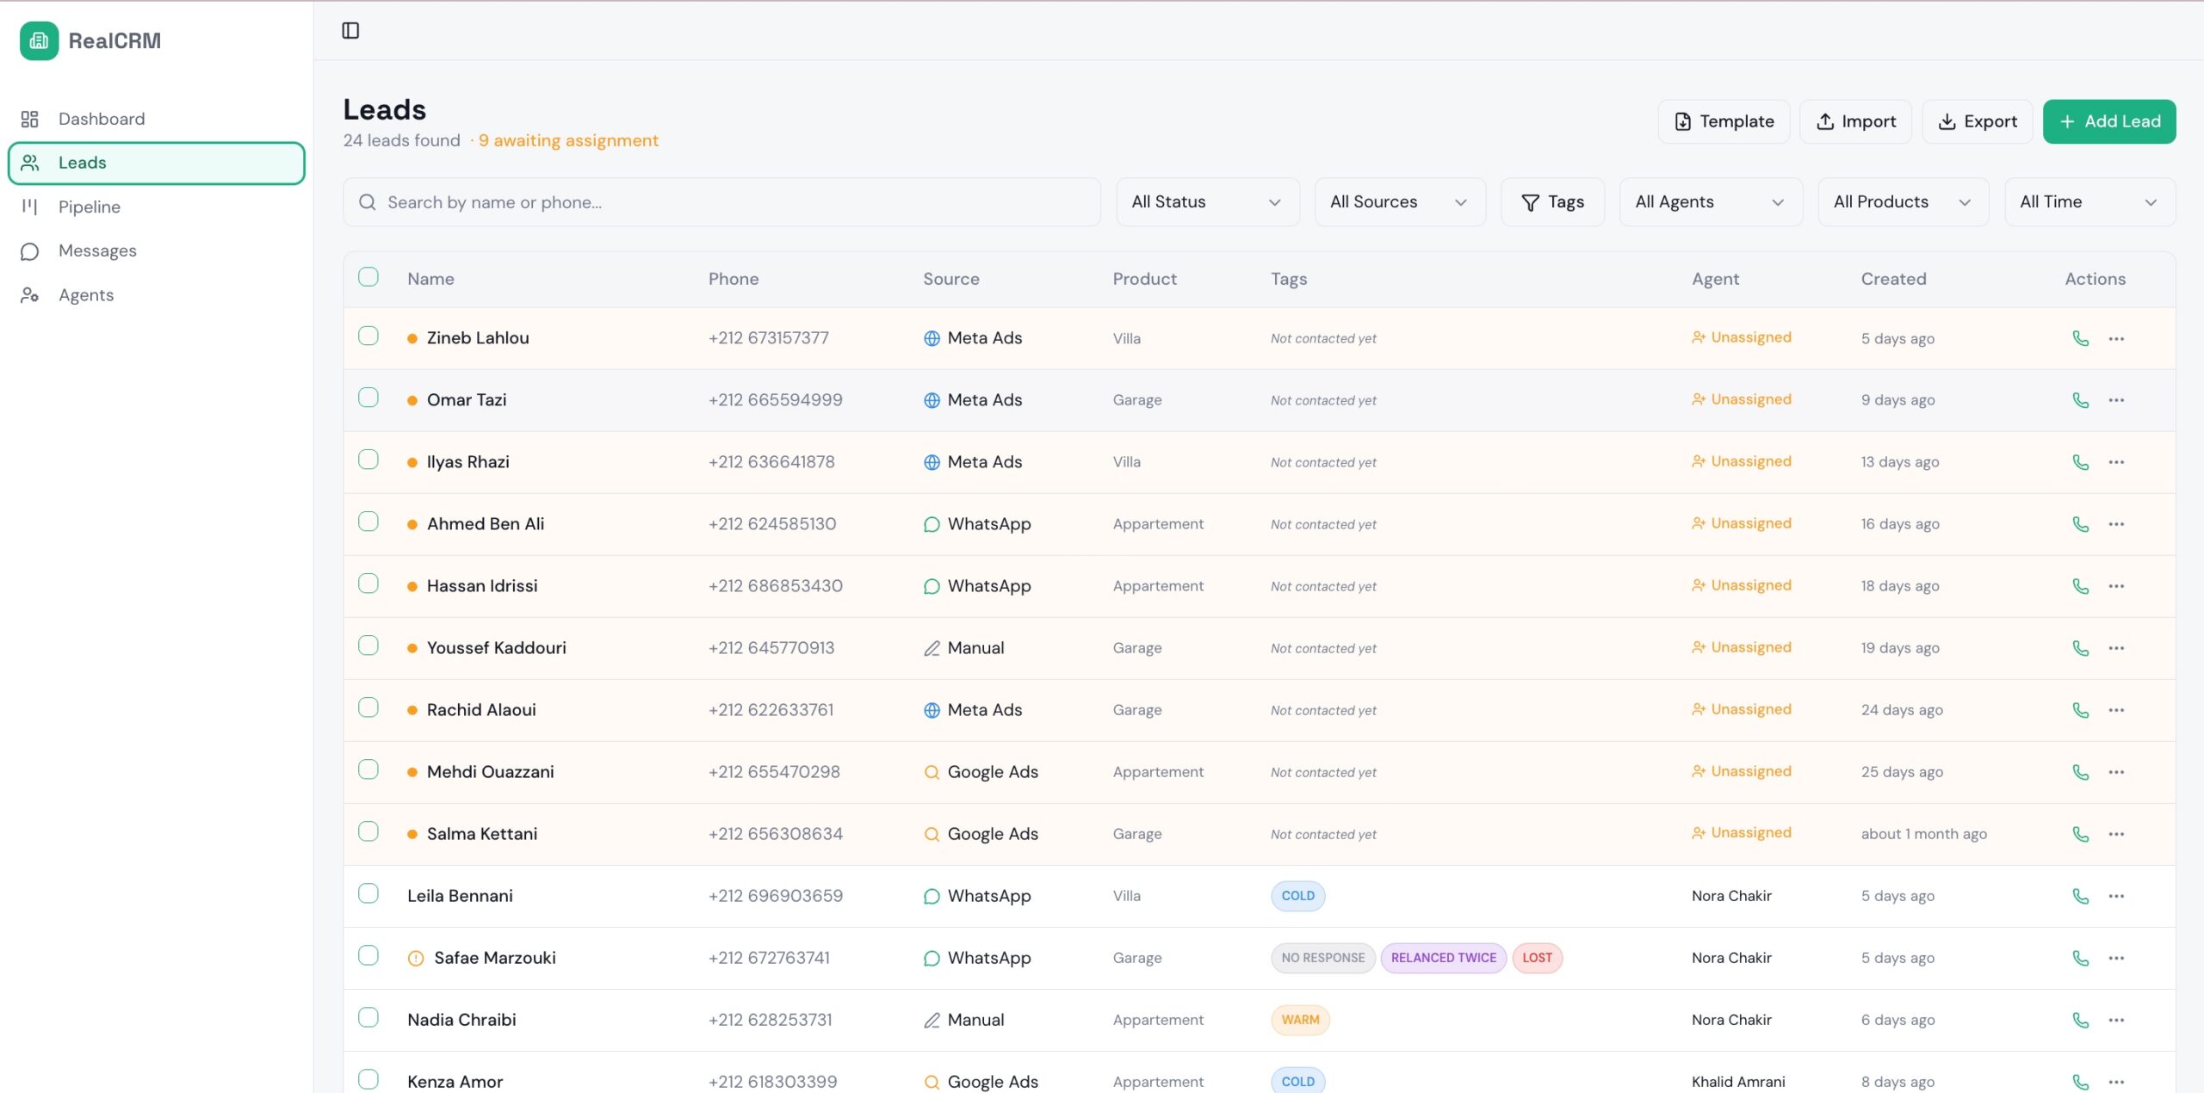Open more actions for Nadia Chraibi
2204x1093 pixels.
2116,1020
